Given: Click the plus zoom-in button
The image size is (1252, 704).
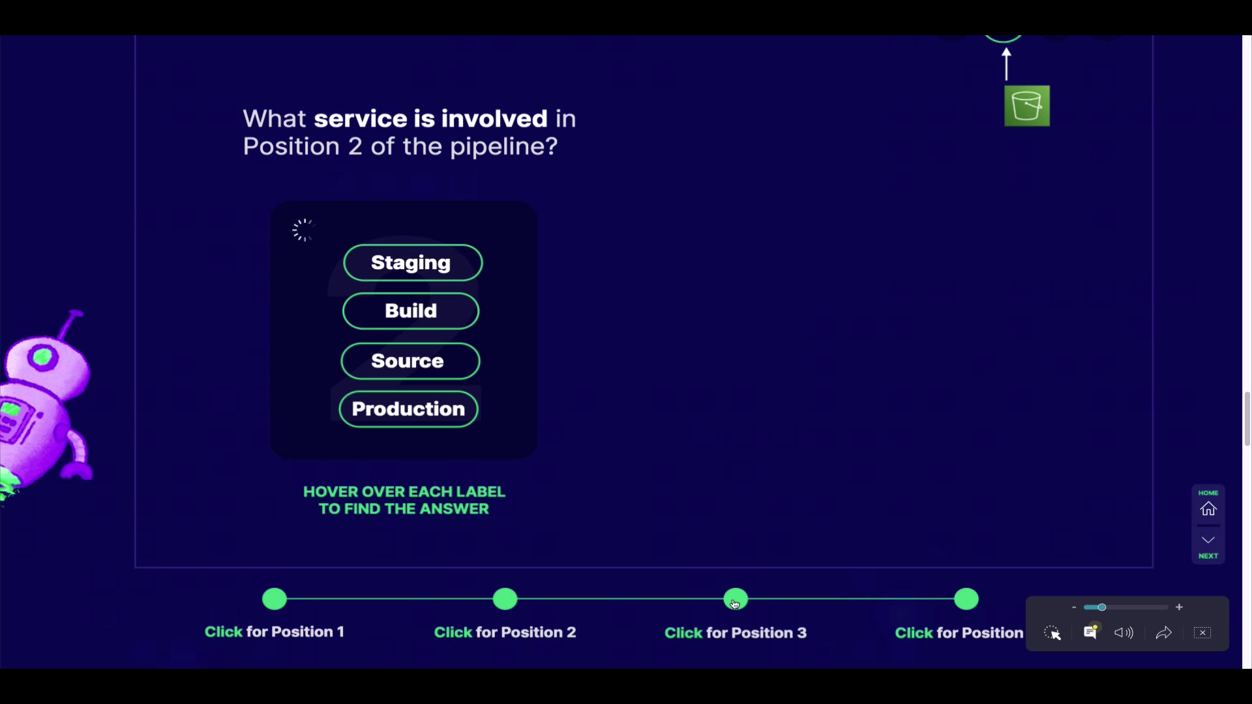Looking at the screenshot, I should coord(1179,607).
